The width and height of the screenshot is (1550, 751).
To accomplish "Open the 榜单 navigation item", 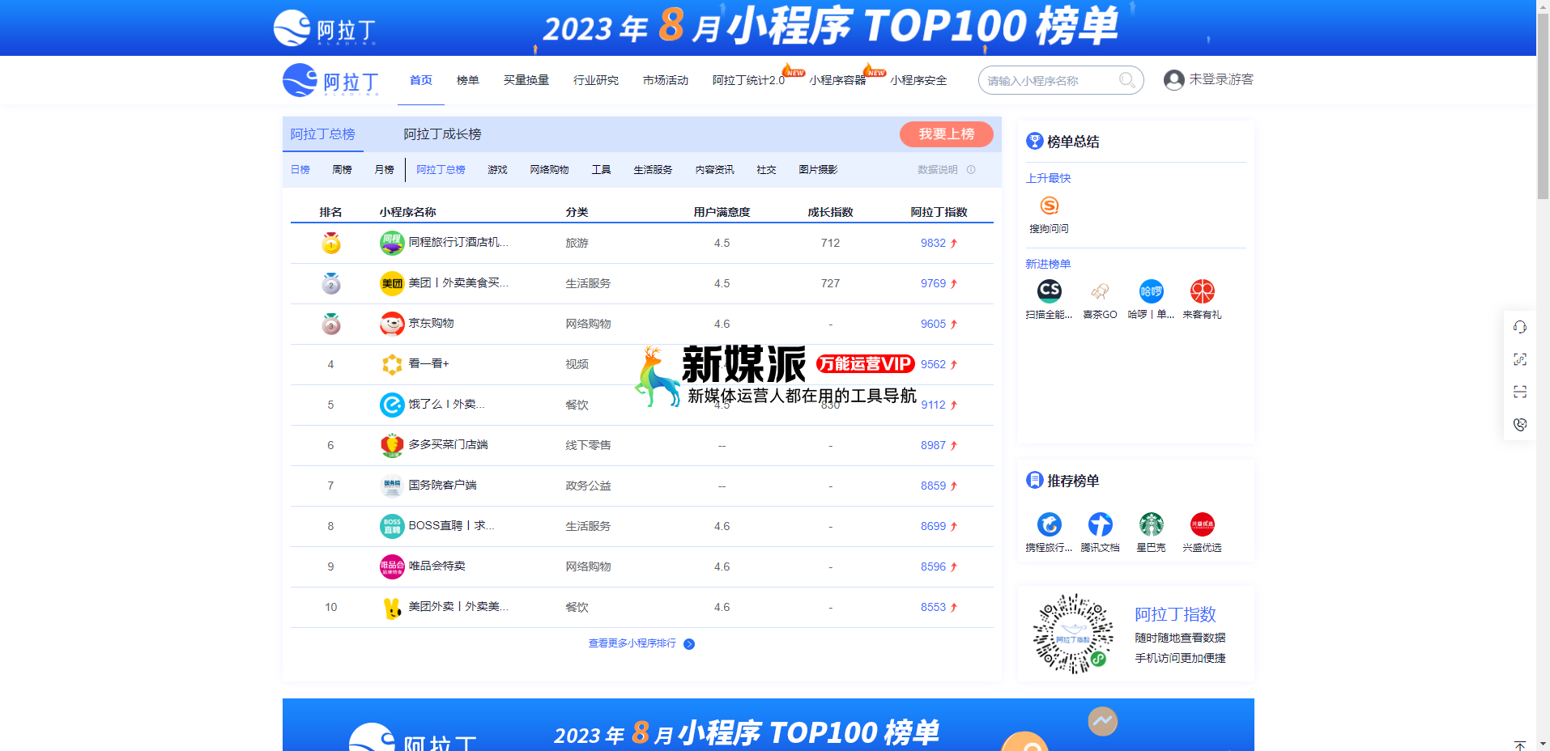I will coord(468,80).
